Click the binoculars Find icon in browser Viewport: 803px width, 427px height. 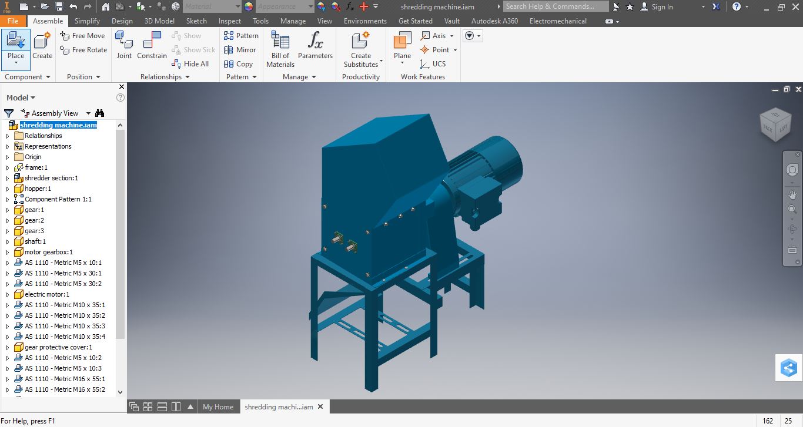pos(99,113)
